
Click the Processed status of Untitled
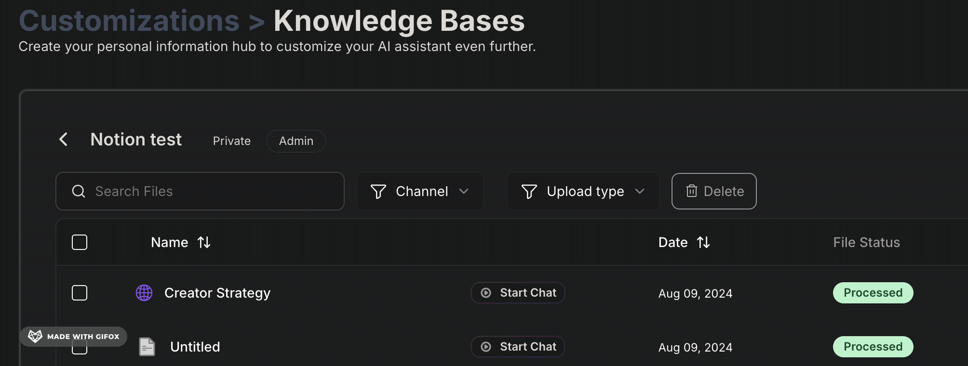[873, 347]
